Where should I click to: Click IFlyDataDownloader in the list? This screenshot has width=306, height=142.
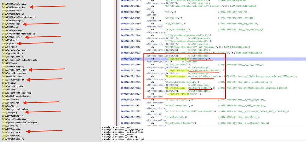pos(13,80)
